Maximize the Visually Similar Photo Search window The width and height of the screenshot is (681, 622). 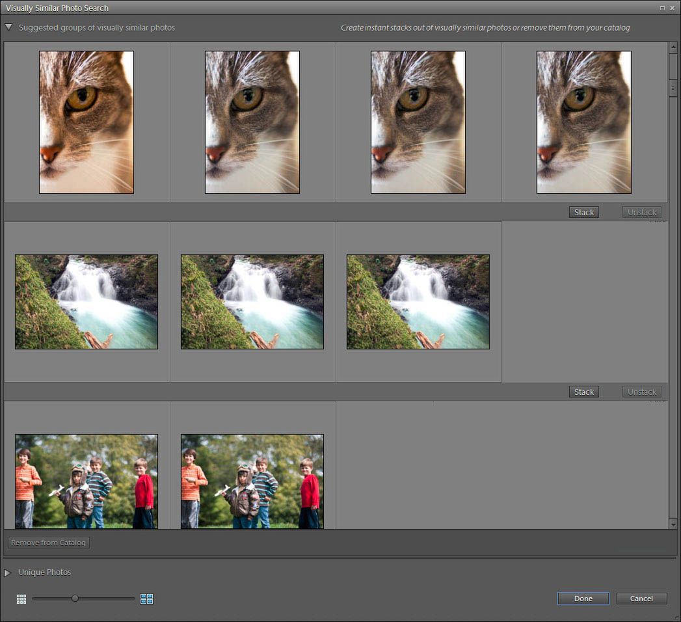[662, 8]
